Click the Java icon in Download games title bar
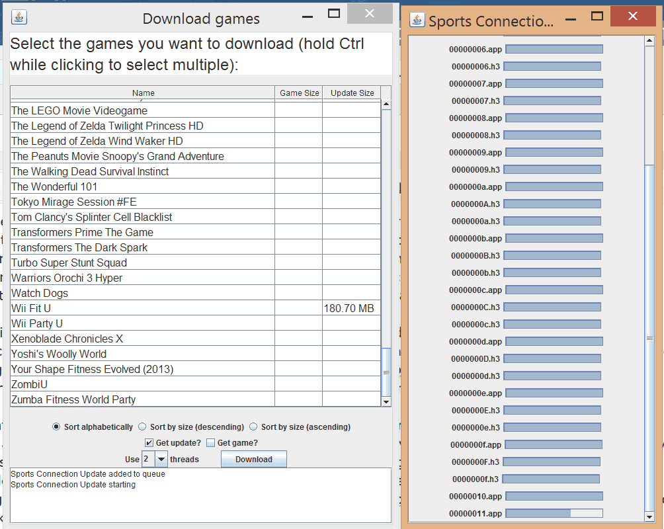This screenshot has height=529, width=664. pyautogui.click(x=19, y=17)
